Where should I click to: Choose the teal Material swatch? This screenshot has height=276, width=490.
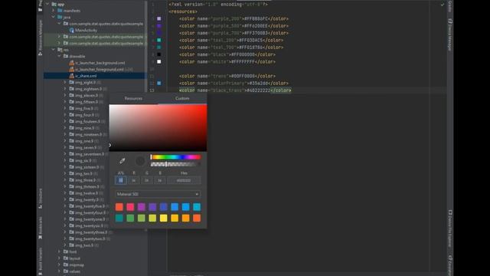pyautogui.click(x=119, y=218)
